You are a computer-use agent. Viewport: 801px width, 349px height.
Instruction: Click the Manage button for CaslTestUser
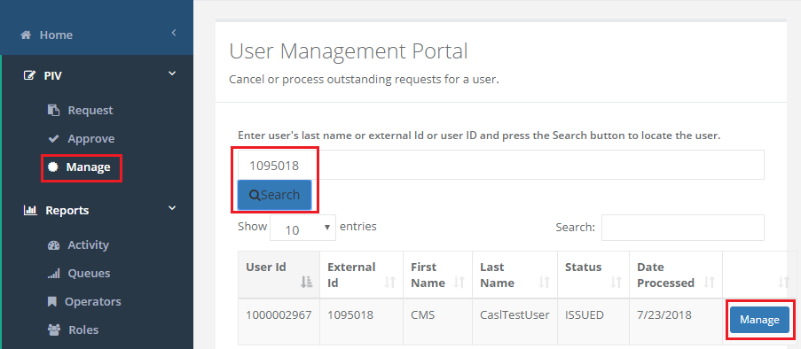(x=759, y=320)
